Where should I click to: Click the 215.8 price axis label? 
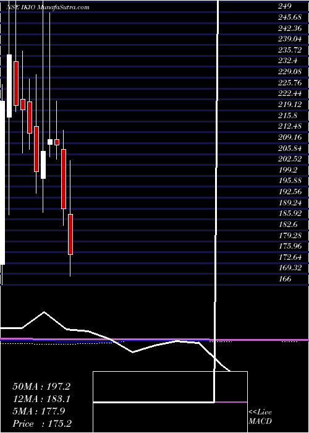tap(288, 116)
